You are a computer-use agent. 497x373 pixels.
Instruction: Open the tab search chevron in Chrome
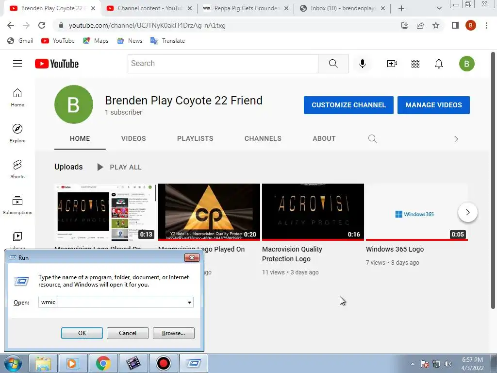439,8
